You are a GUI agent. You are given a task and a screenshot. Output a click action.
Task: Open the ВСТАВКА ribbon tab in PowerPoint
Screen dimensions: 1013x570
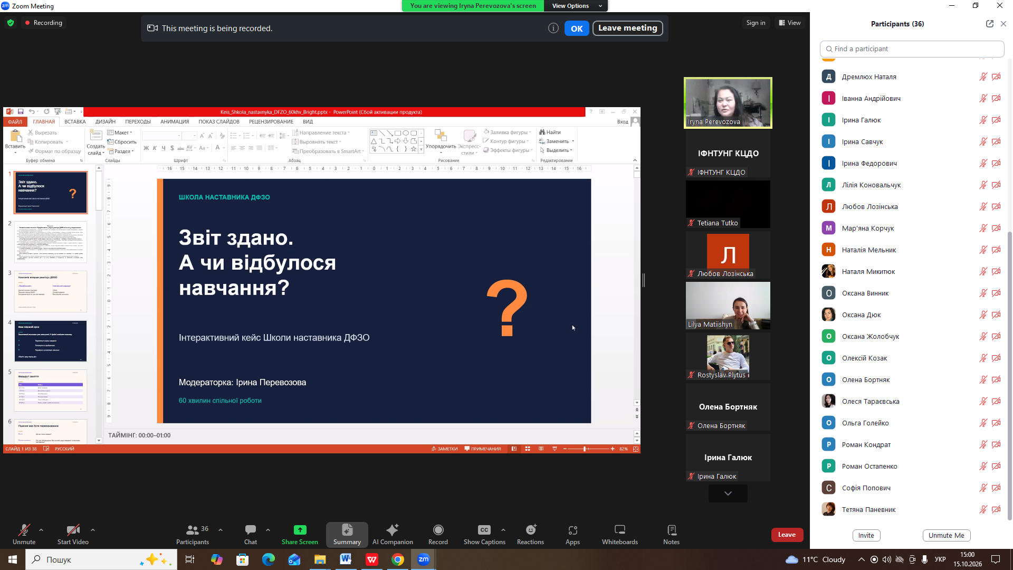click(75, 122)
